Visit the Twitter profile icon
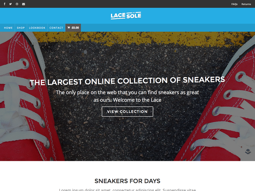Viewport: 255px width, 191px height. coord(10,4)
